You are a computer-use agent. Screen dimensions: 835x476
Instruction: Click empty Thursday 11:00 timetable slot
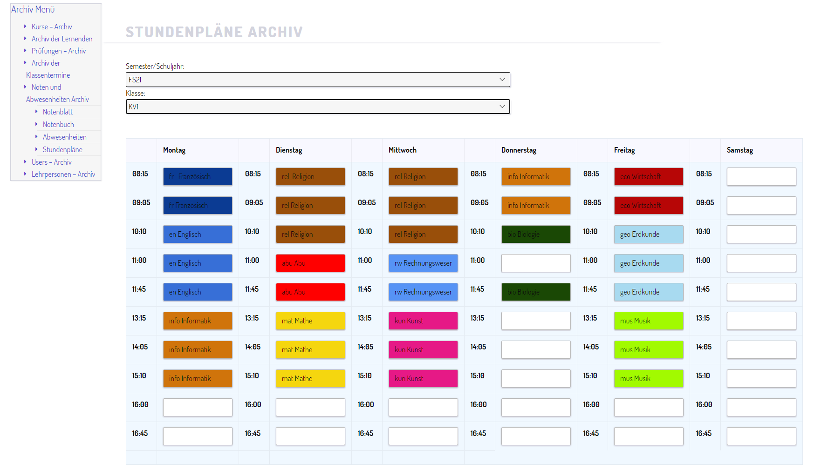click(536, 263)
